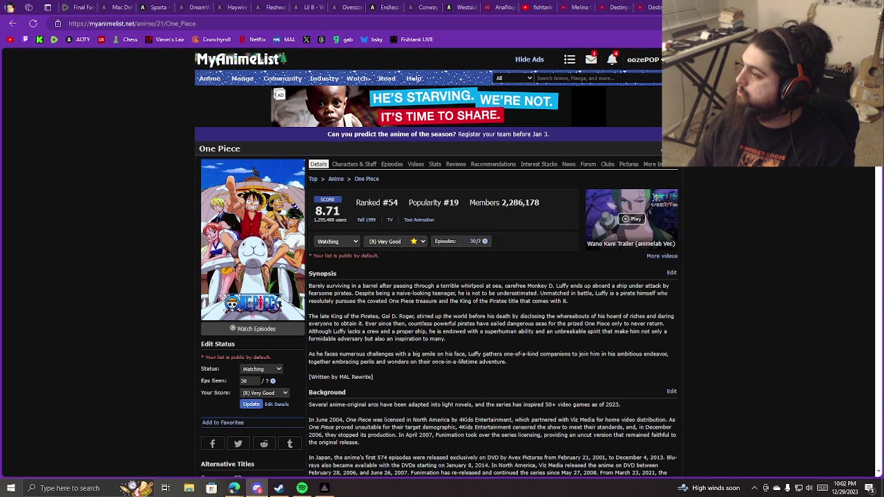This screenshot has height=497, width=884.
Task: Go back with the browser back arrow
Action: (x=13, y=23)
